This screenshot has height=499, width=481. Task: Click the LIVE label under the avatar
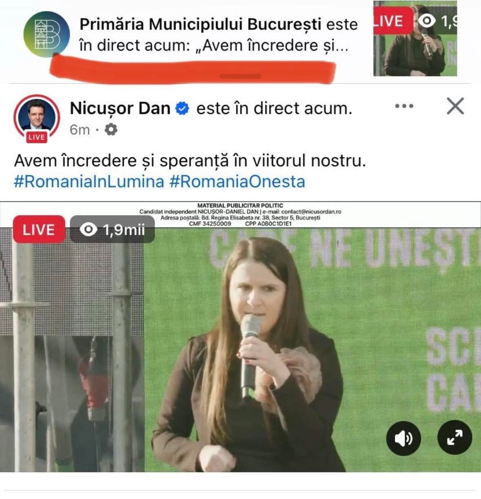click(36, 137)
